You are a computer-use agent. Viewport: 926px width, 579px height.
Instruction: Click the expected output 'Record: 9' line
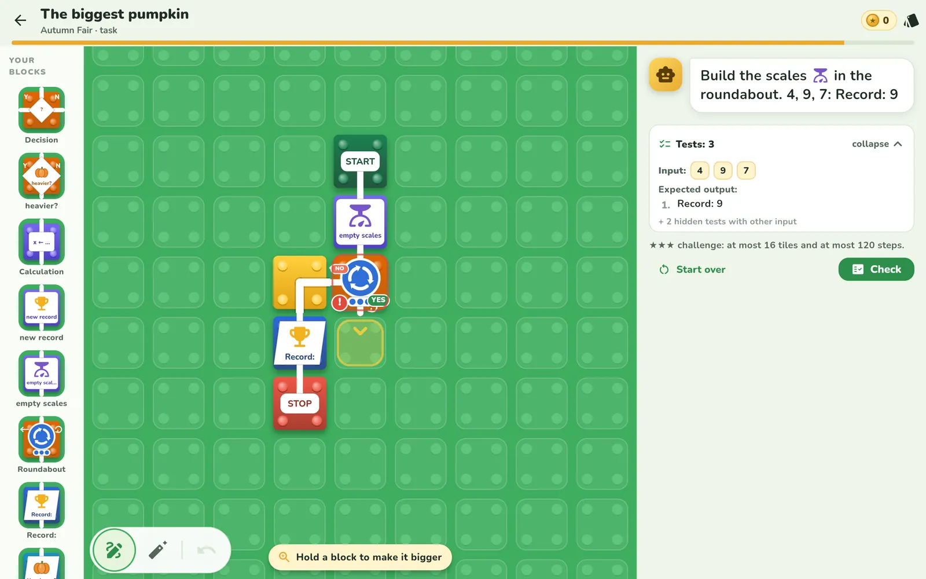(700, 204)
